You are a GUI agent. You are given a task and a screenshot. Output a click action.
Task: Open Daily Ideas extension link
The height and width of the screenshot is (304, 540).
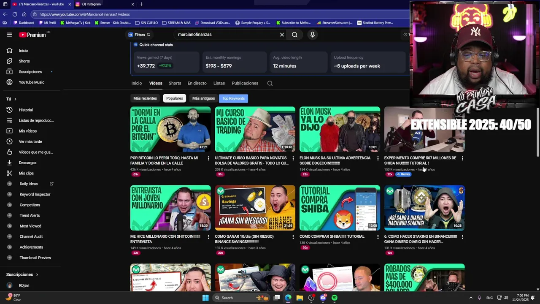30,184
